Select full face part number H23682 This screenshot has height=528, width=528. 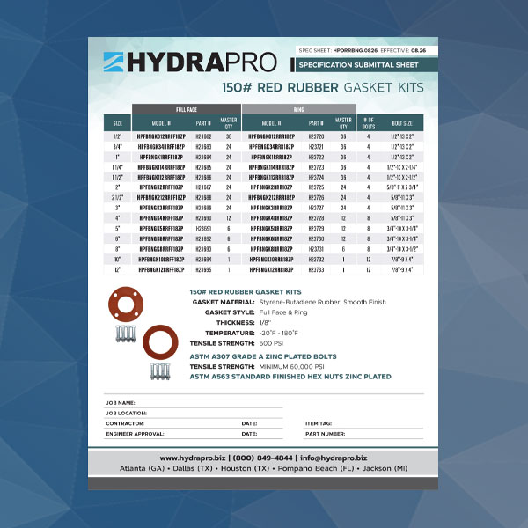click(x=203, y=136)
